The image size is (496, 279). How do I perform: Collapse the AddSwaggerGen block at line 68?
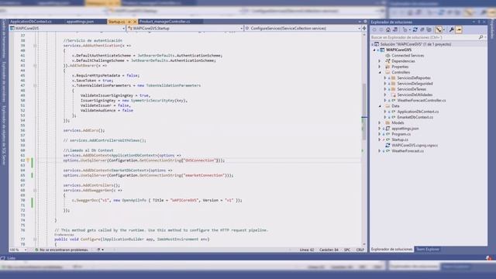coord(35,191)
